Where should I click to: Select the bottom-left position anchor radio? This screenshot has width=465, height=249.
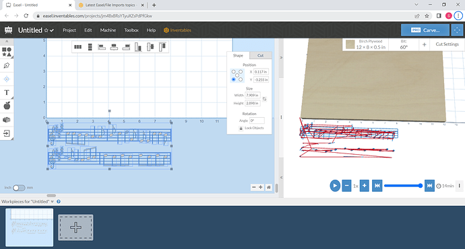point(234,79)
